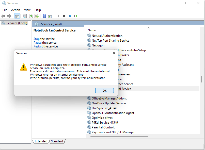This screenshot has height=150, width=205.
Task: Select the OfficeSvcManagerAddons row
Action: (x=143, y=98)
